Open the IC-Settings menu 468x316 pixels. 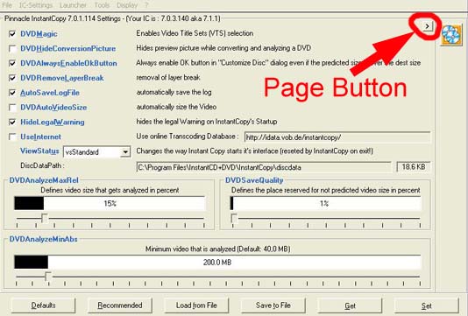click(36, 5)
